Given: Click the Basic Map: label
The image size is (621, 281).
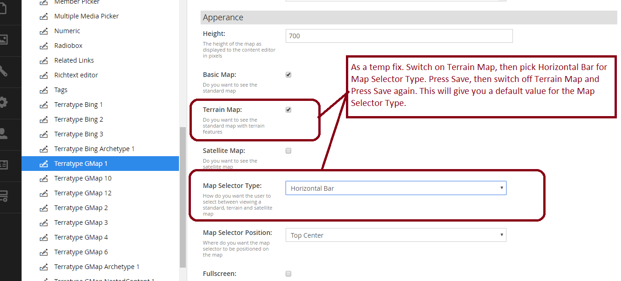Looking at the screenshot, I should point(219,75).
